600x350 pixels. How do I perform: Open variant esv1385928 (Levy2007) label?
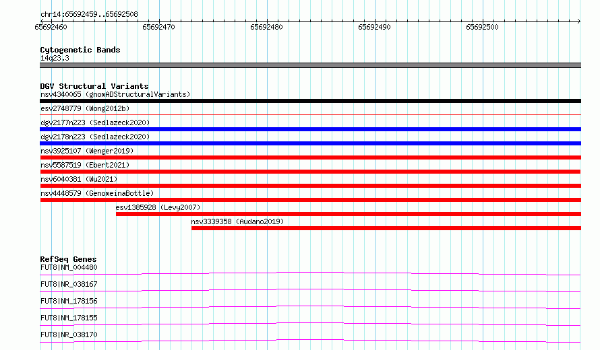158,207
